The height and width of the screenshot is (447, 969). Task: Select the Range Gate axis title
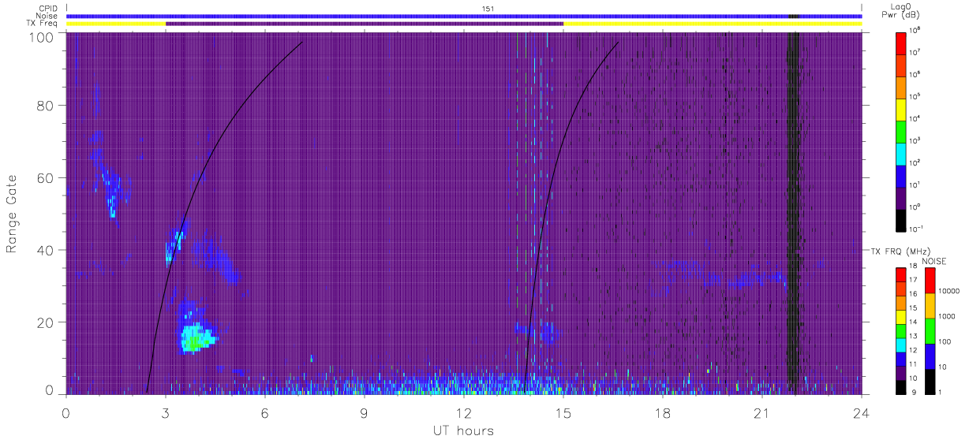click(13, 214)
